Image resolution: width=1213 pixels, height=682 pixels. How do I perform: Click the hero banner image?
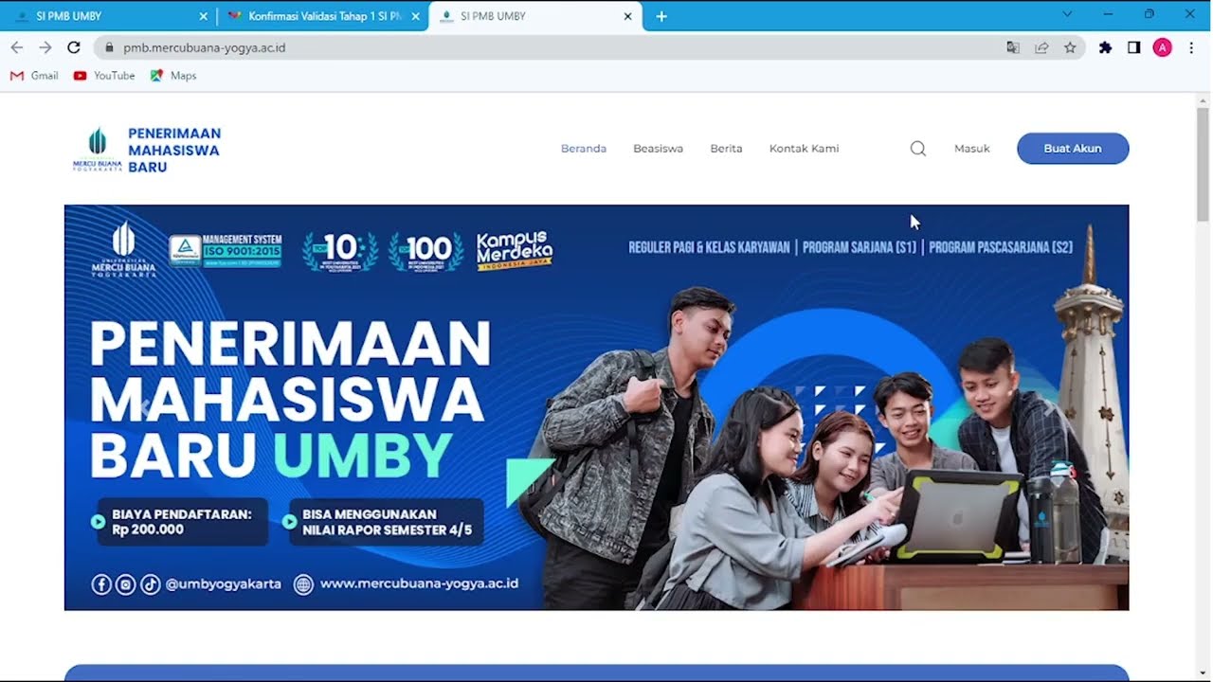[596, 407]
